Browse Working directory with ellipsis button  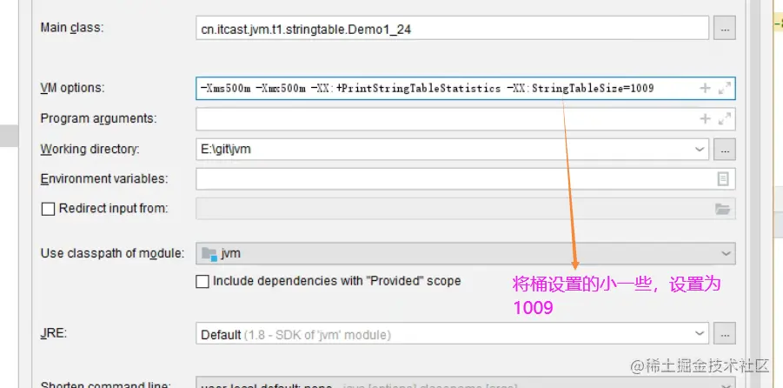click(x=725, y=149)
